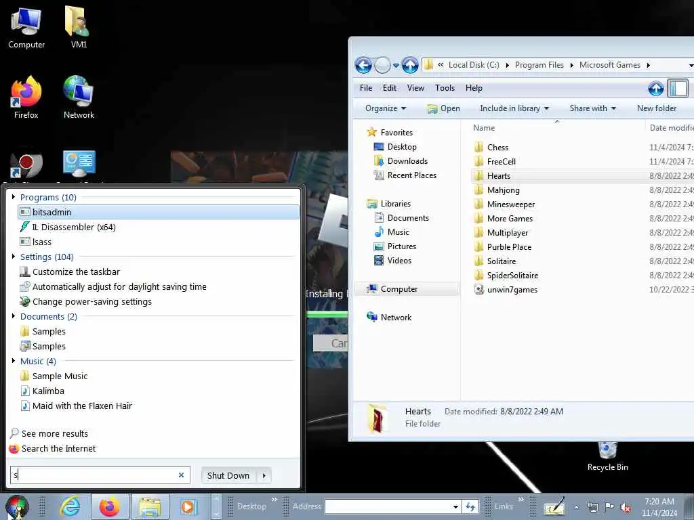Screen dimensions: 694x520
Task: Select Downloads under Favorites
Action: pyautogui.click(x=407, y=161)
